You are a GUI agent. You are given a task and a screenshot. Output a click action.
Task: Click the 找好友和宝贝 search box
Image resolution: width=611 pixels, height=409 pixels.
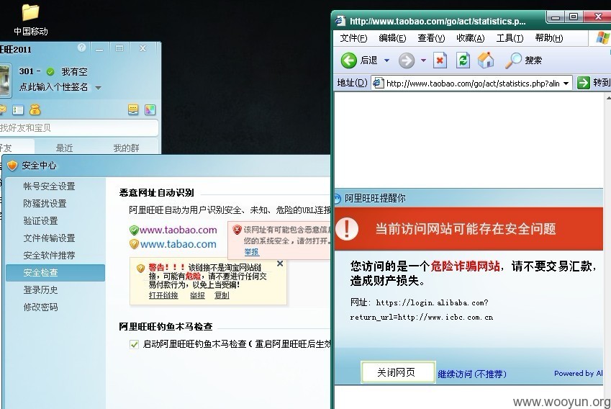tap(78, 128)
